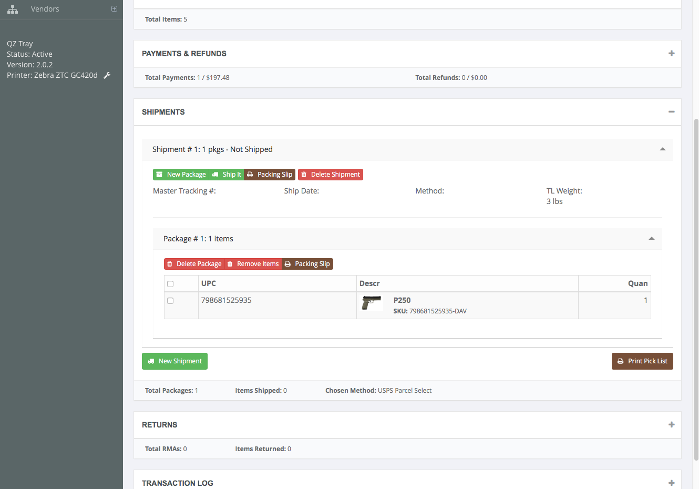Expand the Payments & Refunds section
Viewport: 699px width, 489px height.
[671, 54]
